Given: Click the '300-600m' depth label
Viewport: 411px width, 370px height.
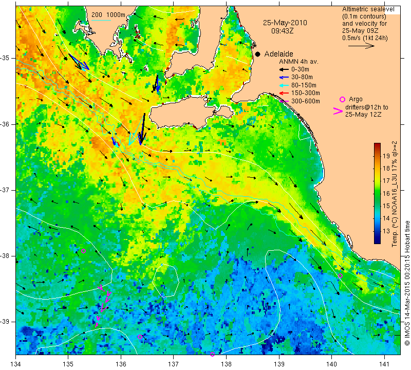Looking at the screenshot, I should click(x=306, y=101).
